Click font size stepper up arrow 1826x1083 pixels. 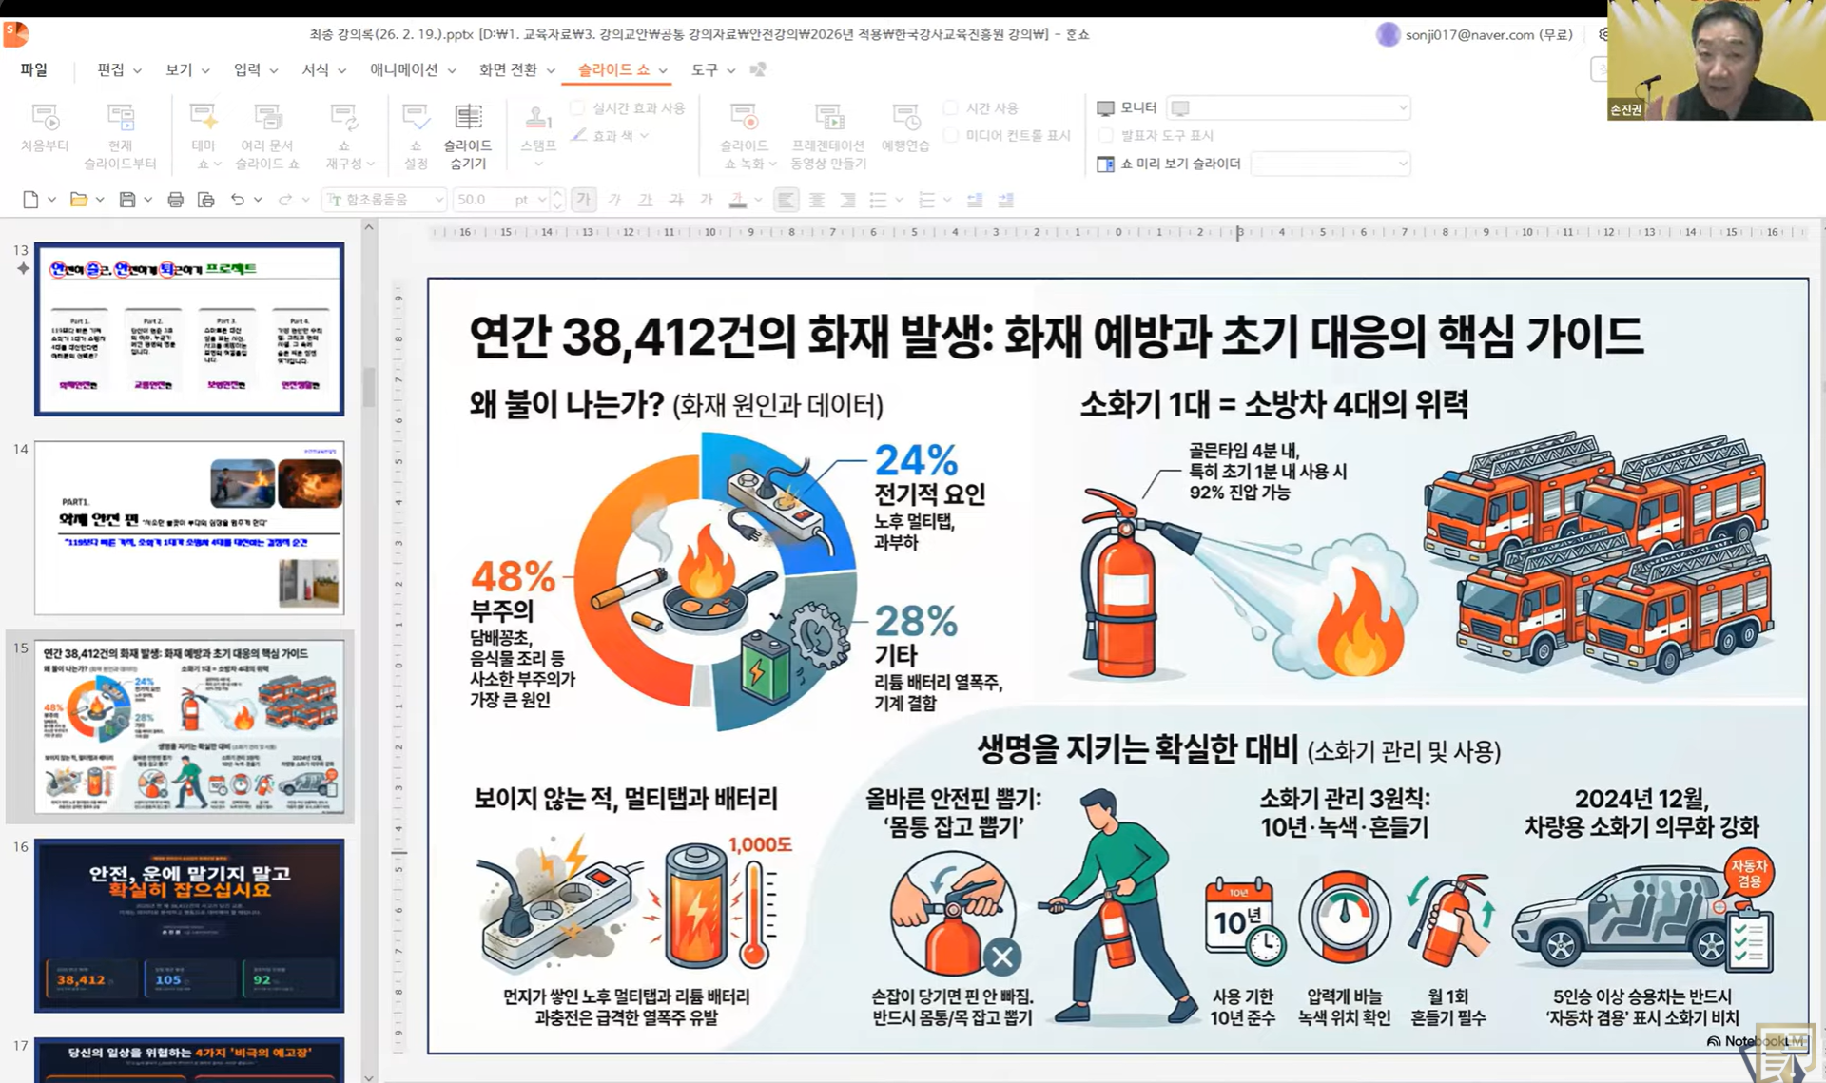557,194
